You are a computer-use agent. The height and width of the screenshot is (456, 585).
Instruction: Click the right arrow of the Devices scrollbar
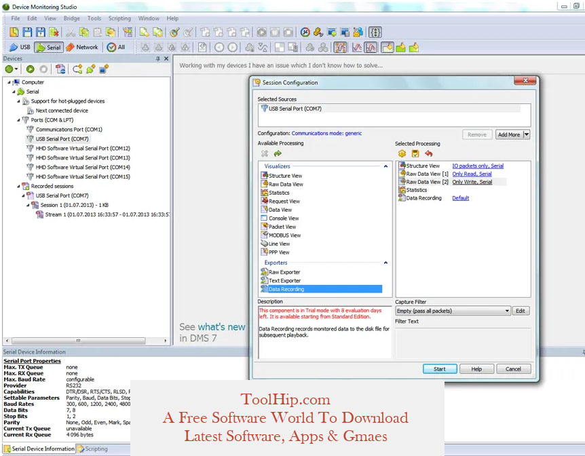[166, 341]
